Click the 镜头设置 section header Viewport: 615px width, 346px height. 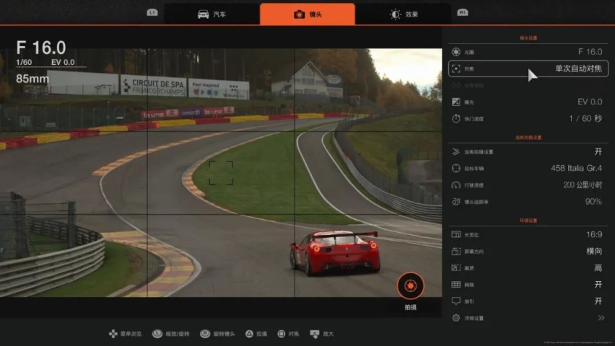click(x=528, y=38)
